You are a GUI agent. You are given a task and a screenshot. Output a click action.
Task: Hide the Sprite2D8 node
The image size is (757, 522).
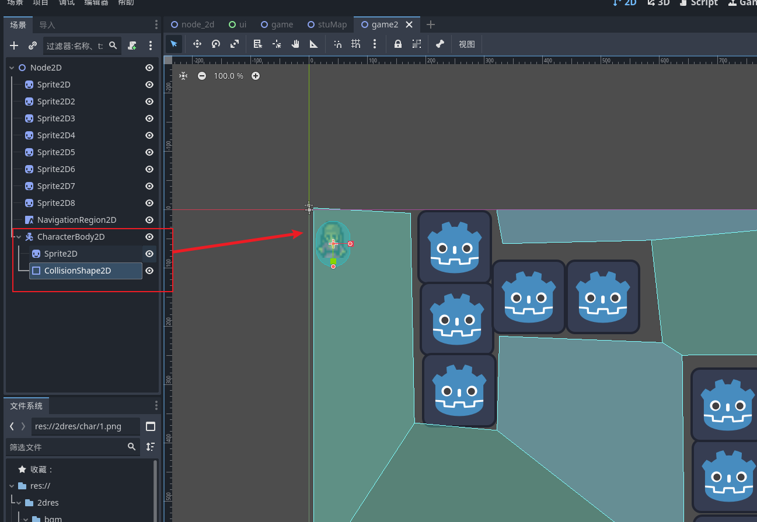click(149, 203)
